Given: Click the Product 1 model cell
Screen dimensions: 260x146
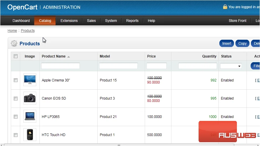Looking at the screenshot, I should (107, 135).
